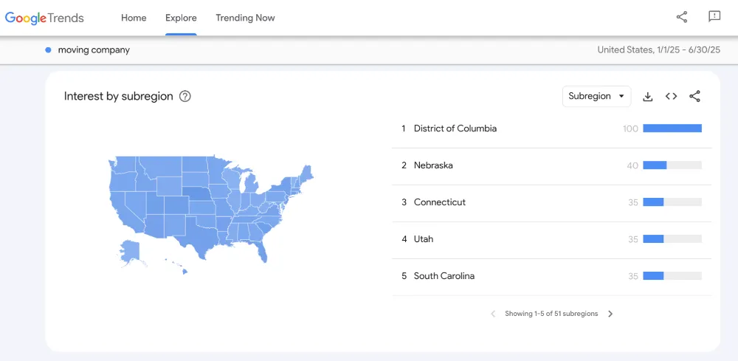This screenshot has height=361, width=738.
Task: Expand the Subregion dropdown
Action: click(596, 96)
